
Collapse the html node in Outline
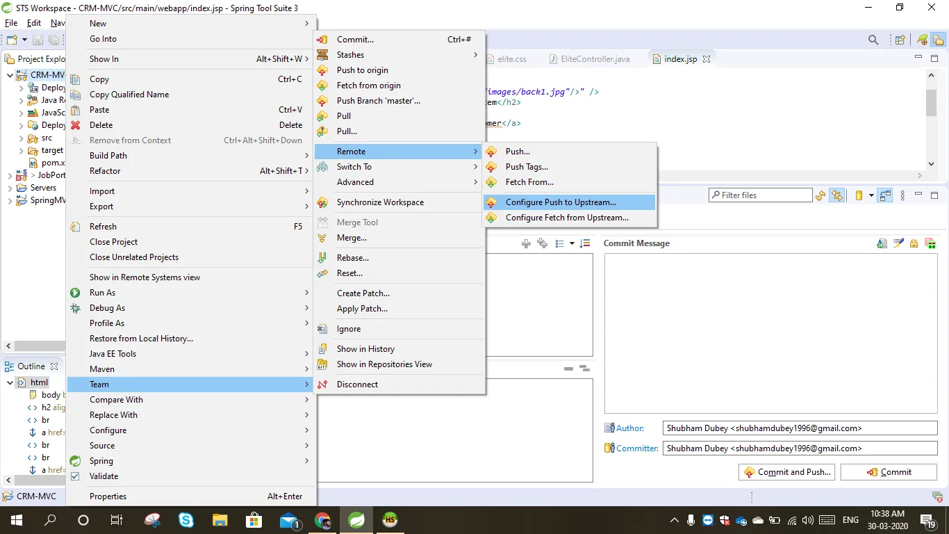[x=10, y=382]
